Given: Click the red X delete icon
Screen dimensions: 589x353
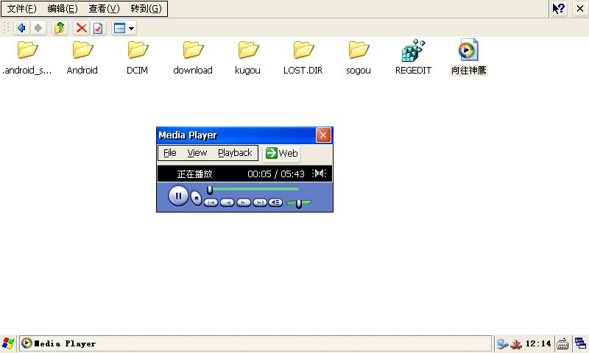Looking at the screenshot, I should [x=81, y=28].
